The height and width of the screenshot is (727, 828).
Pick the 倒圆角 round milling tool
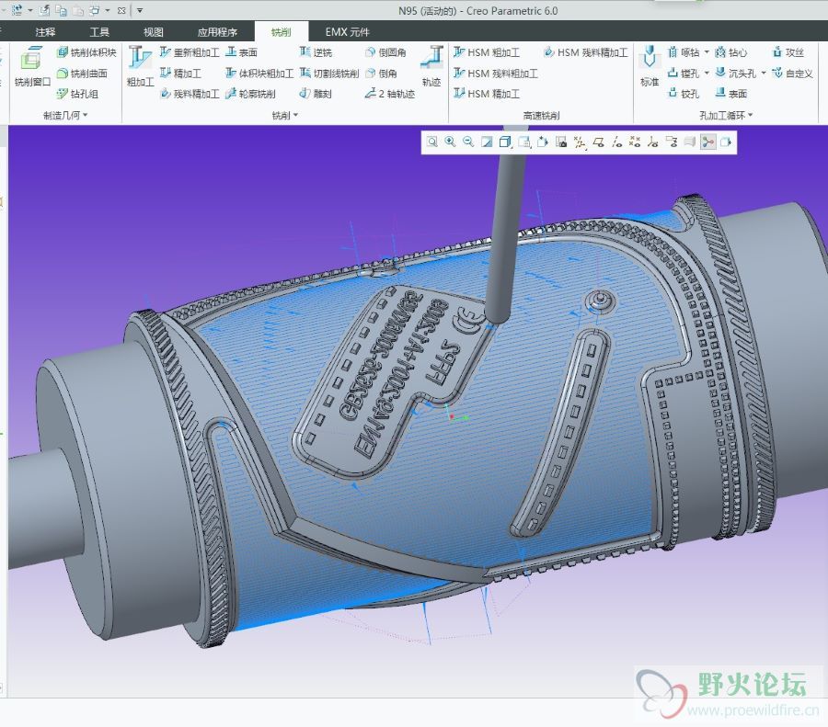tap(385, 52)
